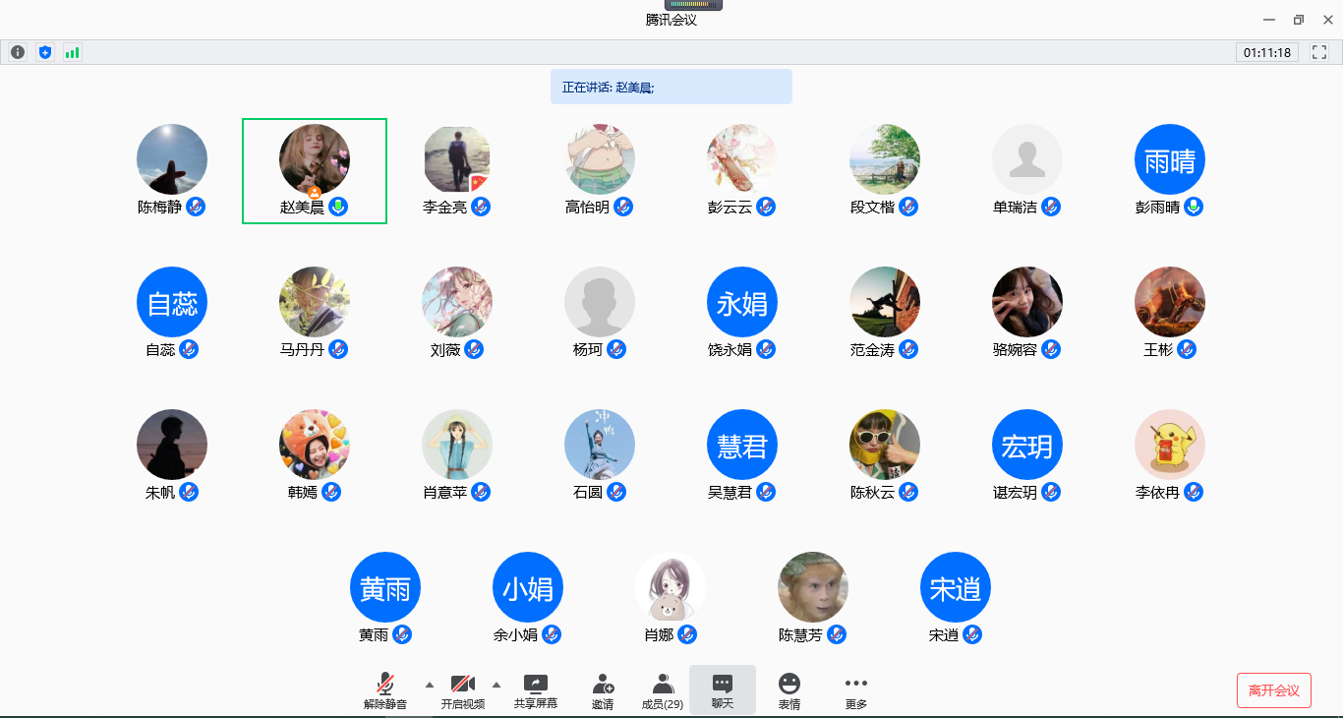Turn on camera with 开启视频
The height and width of the screenshot is (718, 1343).
coord(463,690)
